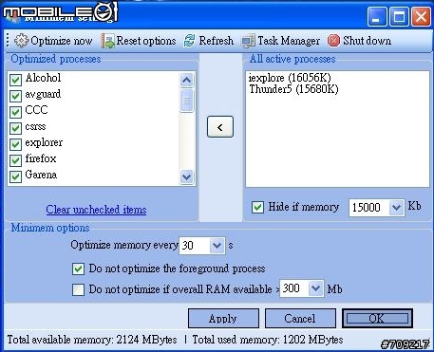This screenshot has width=434, height=352.
Task: Click the Reset options icon
Action: click(107, 41)
